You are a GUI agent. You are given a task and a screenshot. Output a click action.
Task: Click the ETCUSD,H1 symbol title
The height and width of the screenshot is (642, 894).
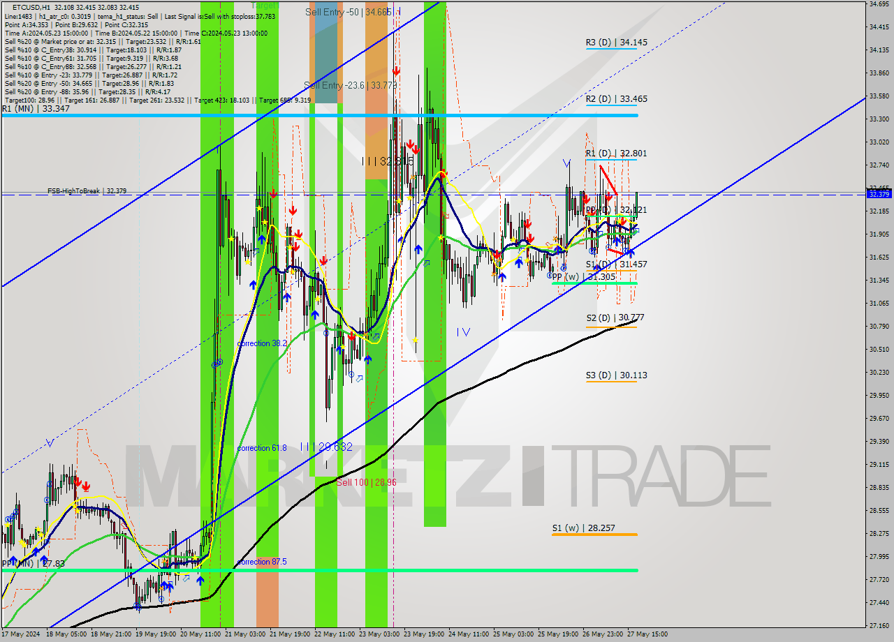31,7
